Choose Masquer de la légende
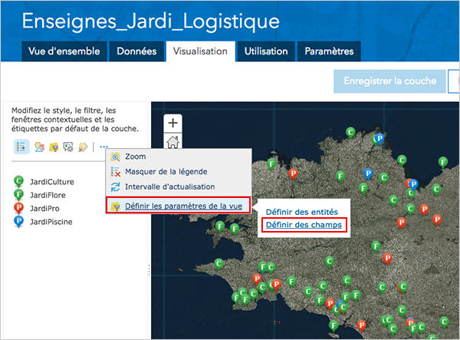Image resolution: width=460 pixels, height=340 pixels. pos(179,172)
